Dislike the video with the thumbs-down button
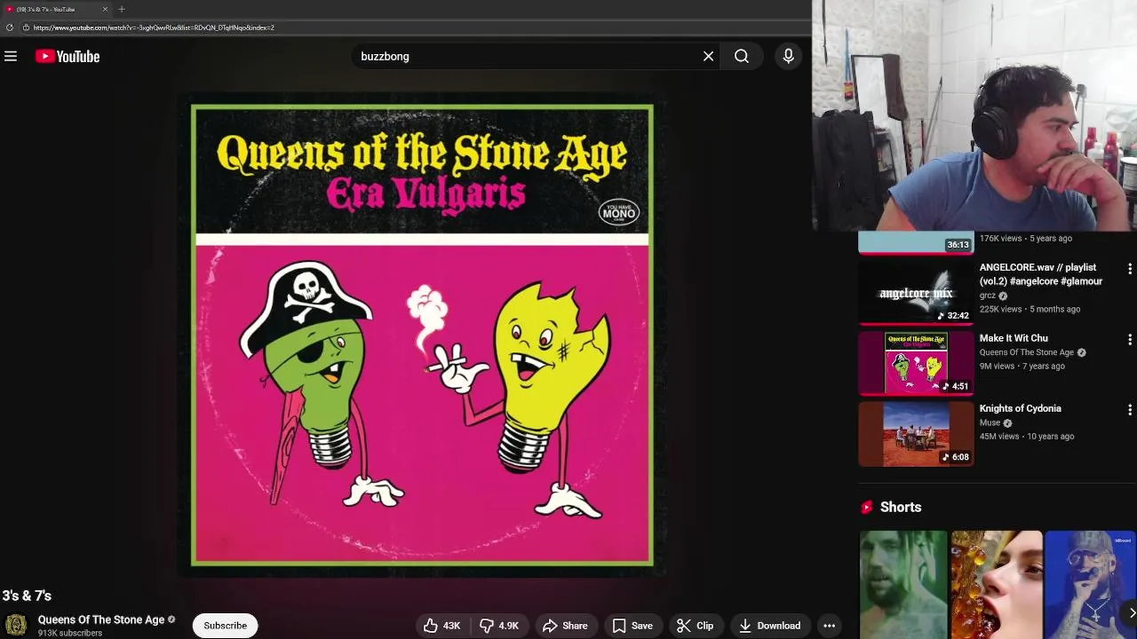This screenshot has height=639, width=1137. pos(499,626)
